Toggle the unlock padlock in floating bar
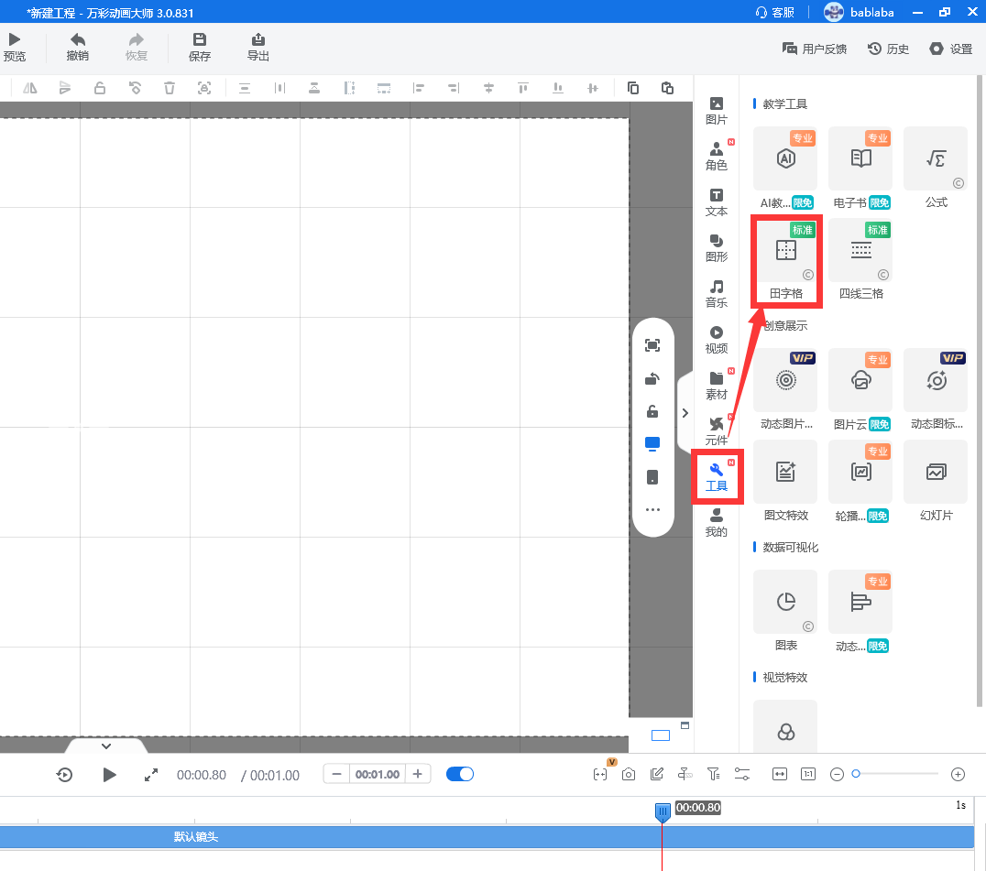Viewport: 986px width, 871px height. [652, 411]
